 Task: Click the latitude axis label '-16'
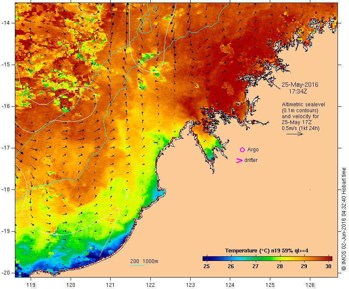pyautogui.click(x=5, y=106)
